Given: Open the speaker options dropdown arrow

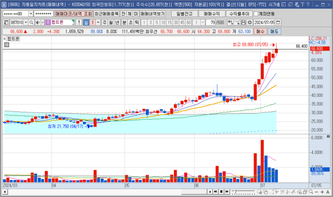Looking at the screenshot, I should 43,22.
